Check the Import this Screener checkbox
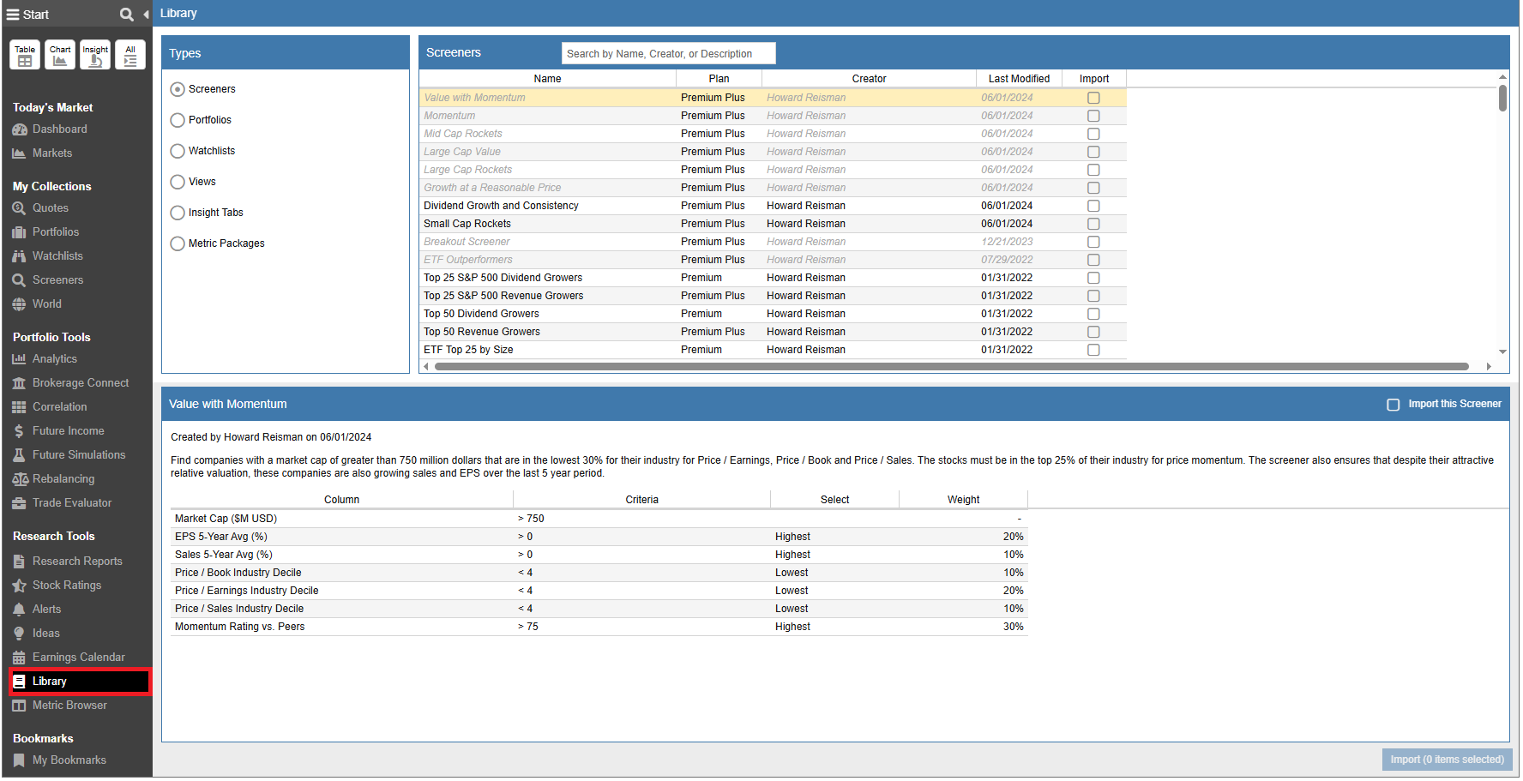This screenshot has height=781, width=1523. [1394, 405]
